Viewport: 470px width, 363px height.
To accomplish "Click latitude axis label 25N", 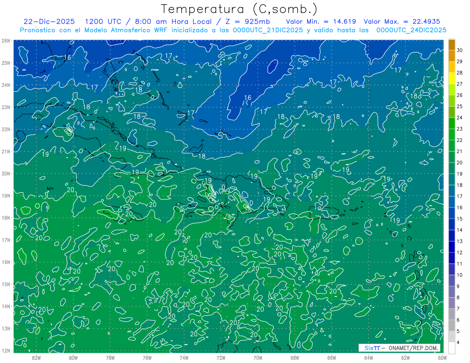I will point(5,63).
